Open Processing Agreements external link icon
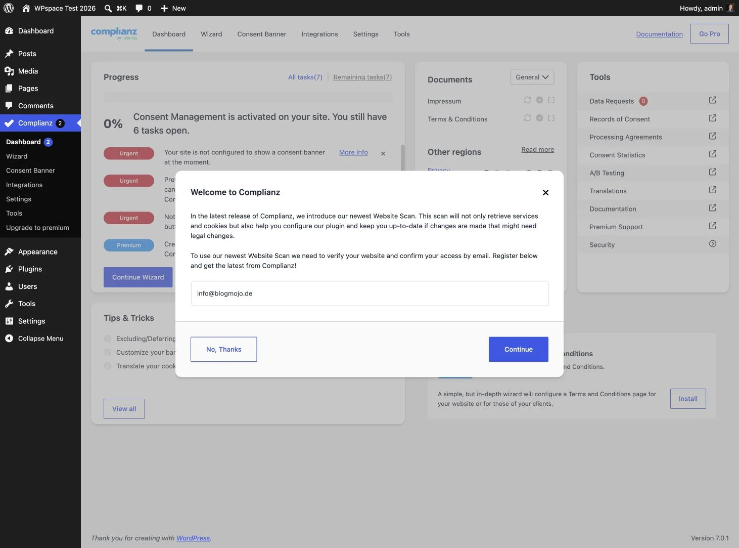Viewport: 739px width, 548px height. (713, 136)
